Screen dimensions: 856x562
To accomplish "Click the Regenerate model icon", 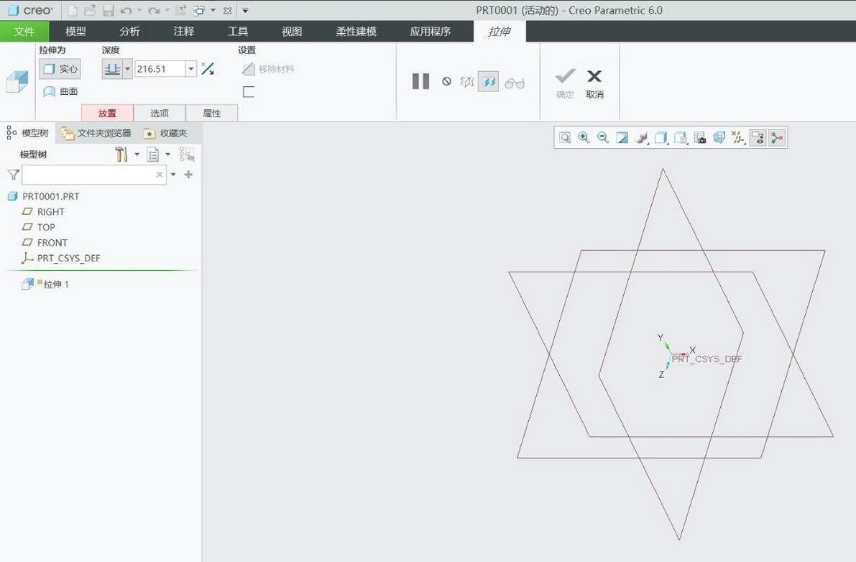I will click(x=180, y=10).
